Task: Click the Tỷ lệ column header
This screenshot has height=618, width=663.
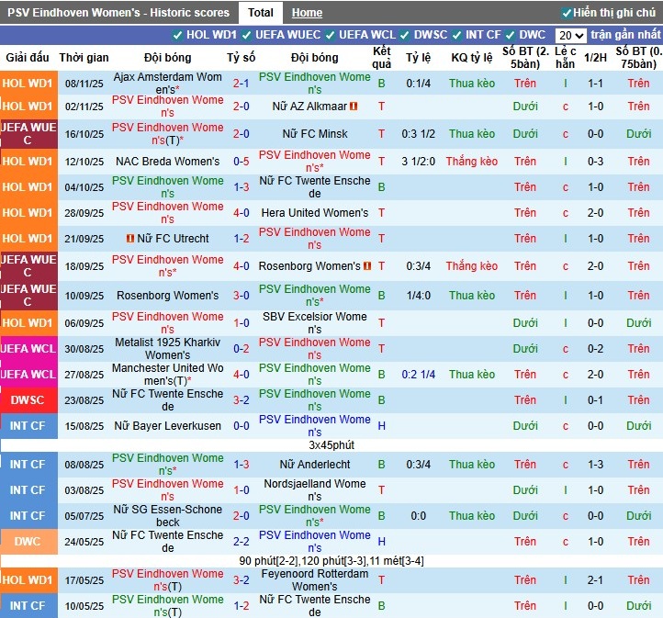Action: 418,57
